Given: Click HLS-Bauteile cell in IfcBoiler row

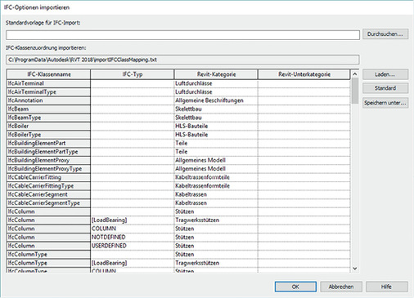Looking at the screenshot, I should coord(216,126).
